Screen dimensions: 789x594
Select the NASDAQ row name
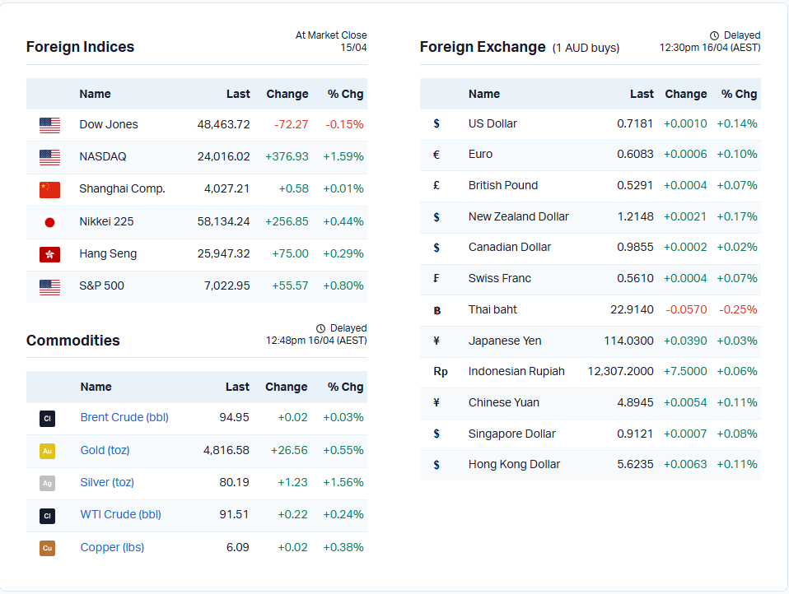(102, 156)
